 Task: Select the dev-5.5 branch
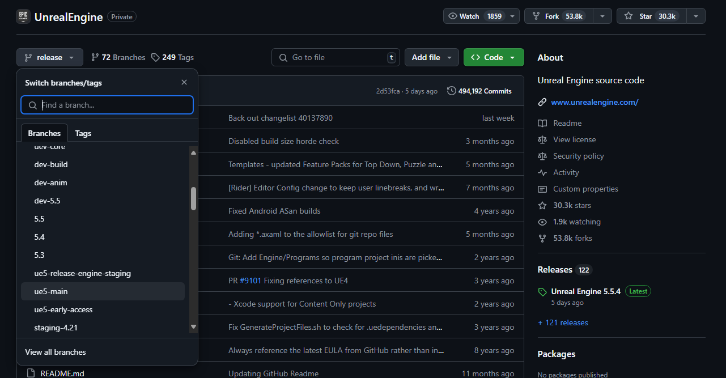[103, 201]
